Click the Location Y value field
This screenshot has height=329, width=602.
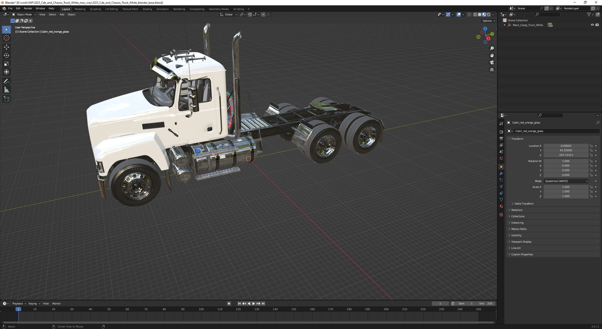pyautogui.click(x=566, y=150)
